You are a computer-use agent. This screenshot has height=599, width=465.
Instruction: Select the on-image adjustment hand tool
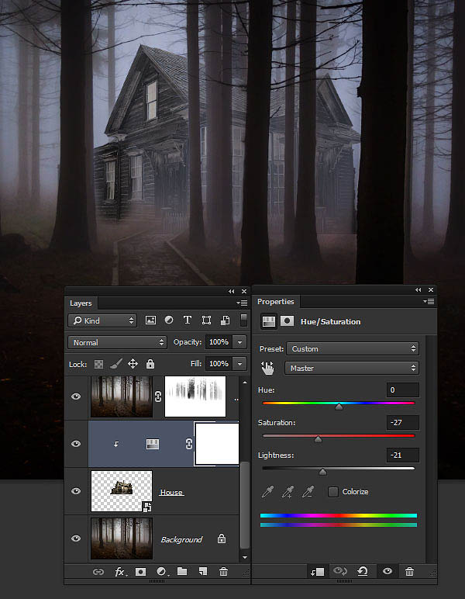tap(267, 368)
